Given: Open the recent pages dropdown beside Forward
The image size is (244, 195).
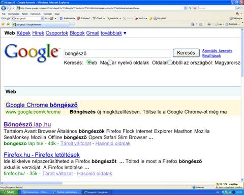Looking at the screenshot, I should [13, 8].
